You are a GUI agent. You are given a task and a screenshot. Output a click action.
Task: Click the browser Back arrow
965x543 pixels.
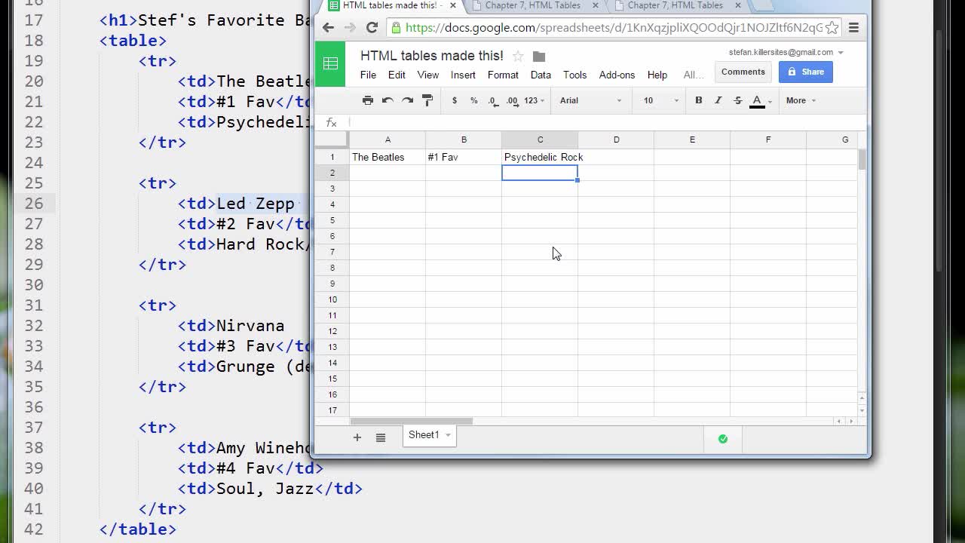(328, 27)
